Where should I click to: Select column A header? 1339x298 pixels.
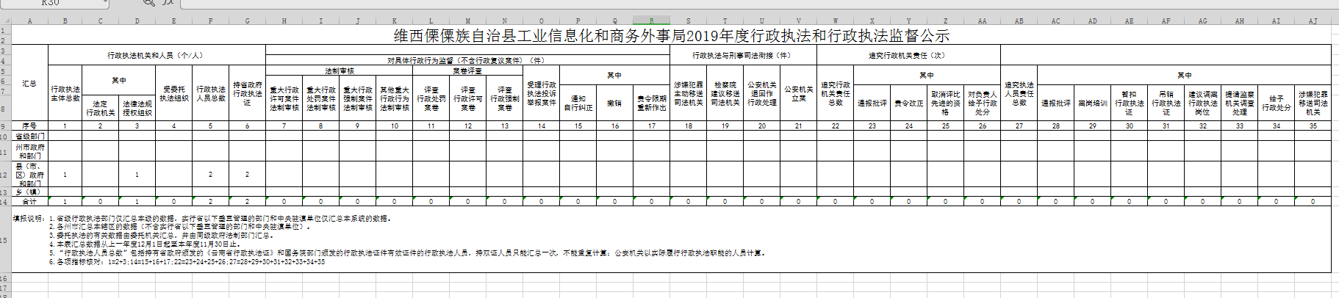[29, 21]
